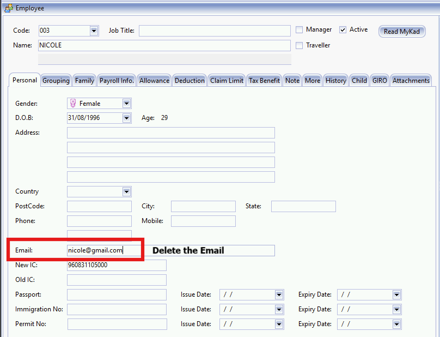Expand the Gender dropdown list
Viewport: 440px width, 337px height.
click(126, 103)
